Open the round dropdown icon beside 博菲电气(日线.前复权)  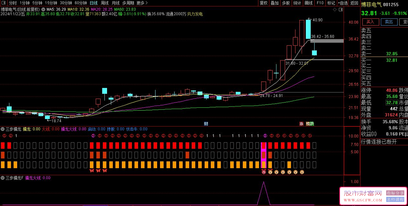coord(43,9)
